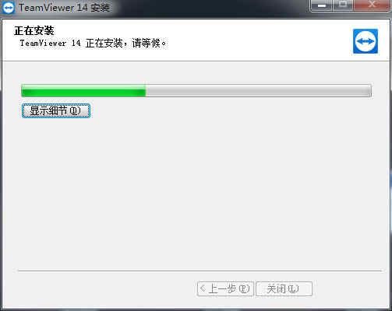Click the empty title bar space right of the title
The image size is (392, 311).
click(208, 8)
